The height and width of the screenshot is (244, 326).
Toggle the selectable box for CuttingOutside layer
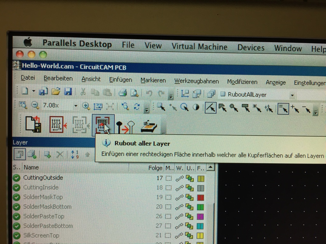click(x=169, y=178)
